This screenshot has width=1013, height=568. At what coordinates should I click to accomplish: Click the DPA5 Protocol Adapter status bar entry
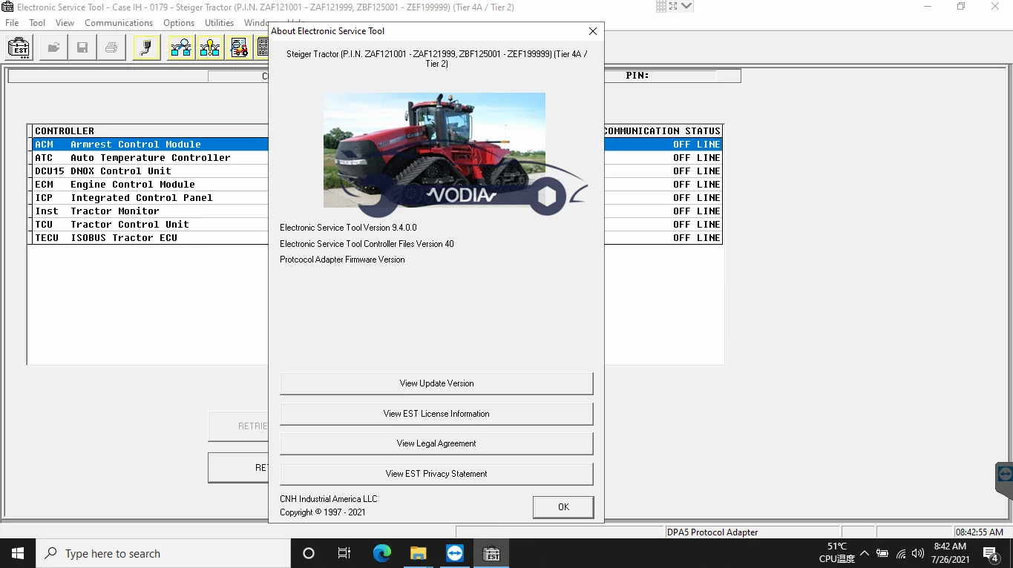[x=752, y=532]
